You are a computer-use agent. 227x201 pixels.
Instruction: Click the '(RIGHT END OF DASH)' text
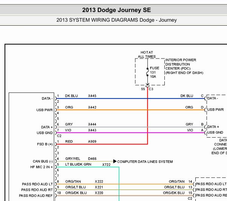(x=184, y=73)
